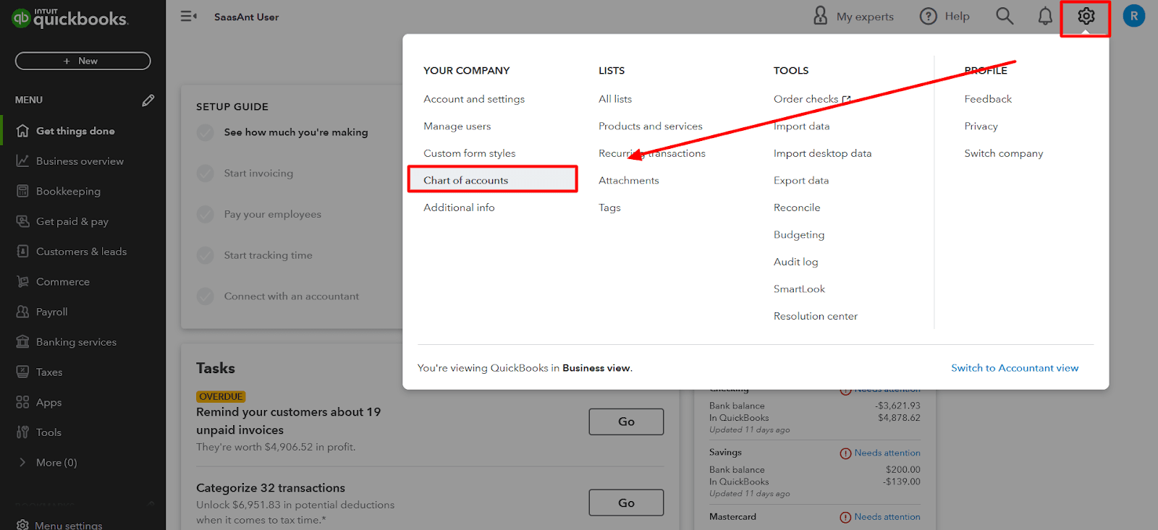Open Help from the top bar
Viewport: 1158px width, 530px height.
coord(944,16)
